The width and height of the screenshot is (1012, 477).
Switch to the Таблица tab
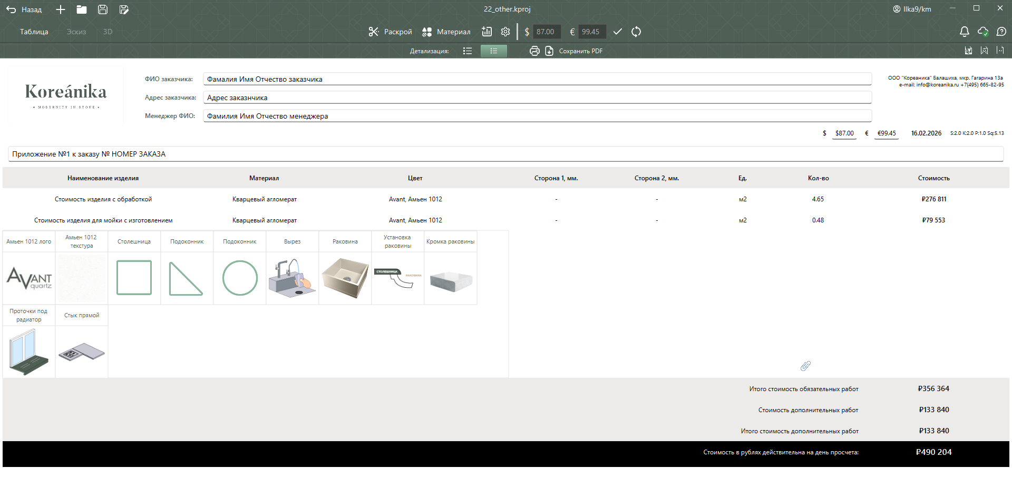click(x=34, y=32)
